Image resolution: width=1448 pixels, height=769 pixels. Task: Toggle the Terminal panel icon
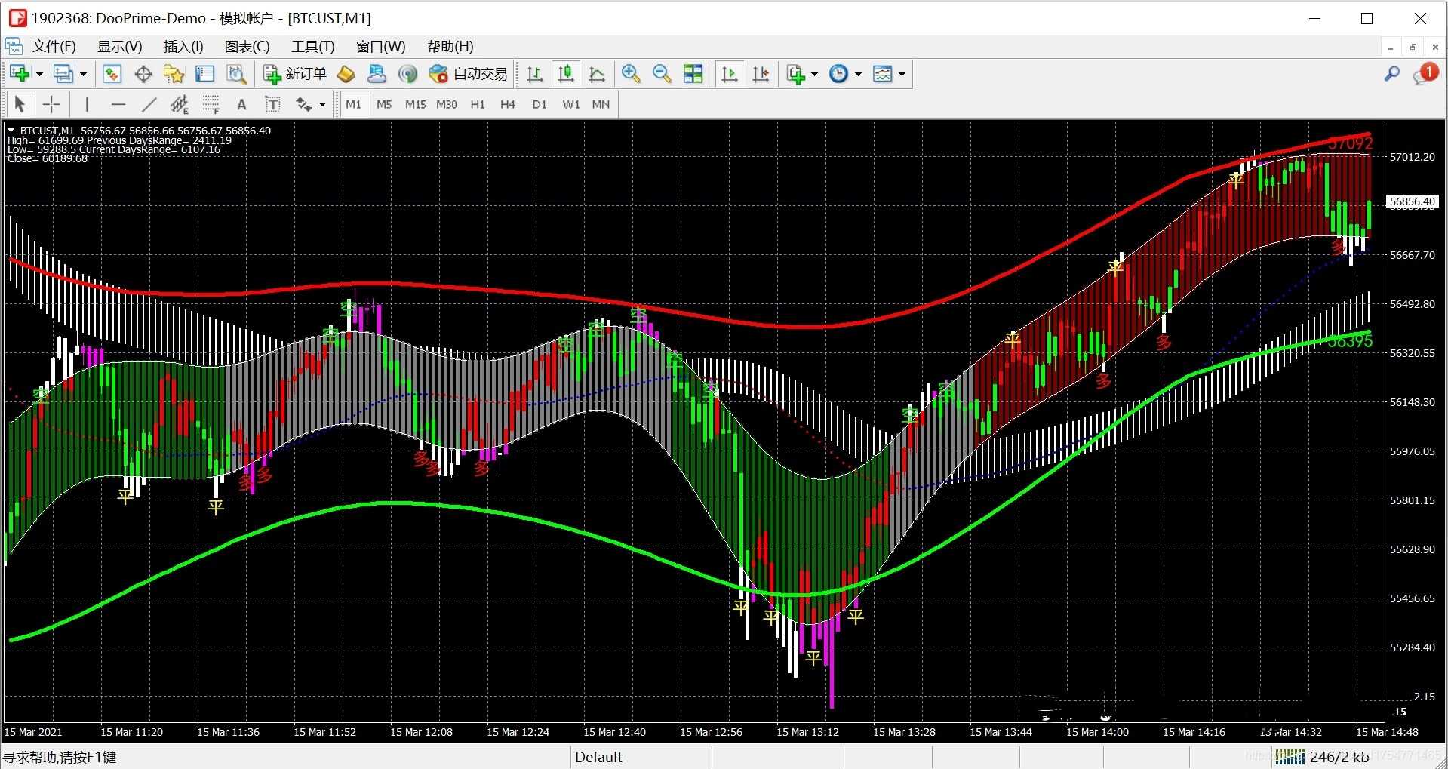[x=204, y=74]
